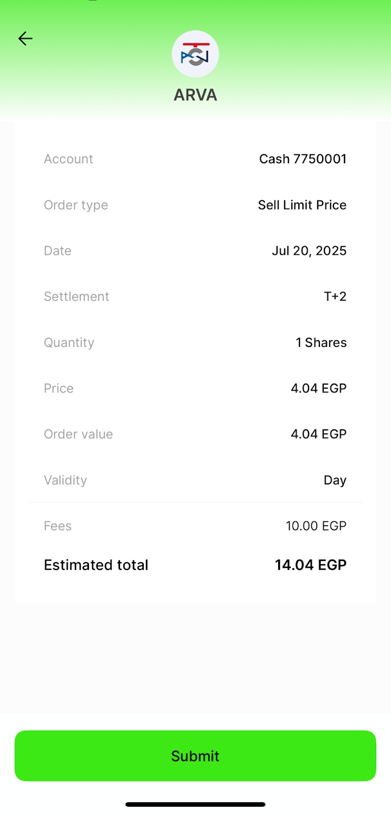Viewport: 391px width, 814px height.
Task: Tap the Jul 20, 2025 date value
Action: 309,251
